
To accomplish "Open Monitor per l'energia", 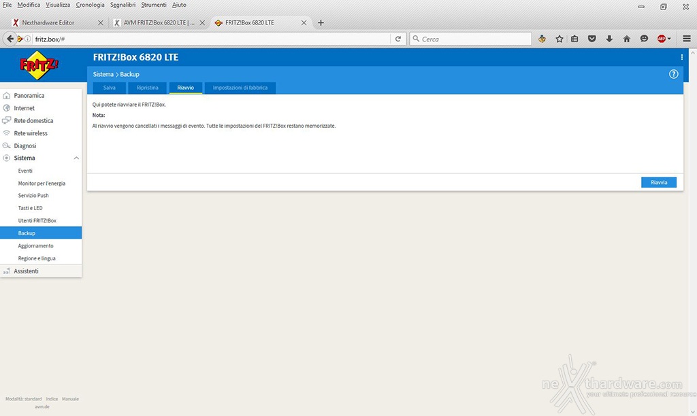I will tap(41, 184).
